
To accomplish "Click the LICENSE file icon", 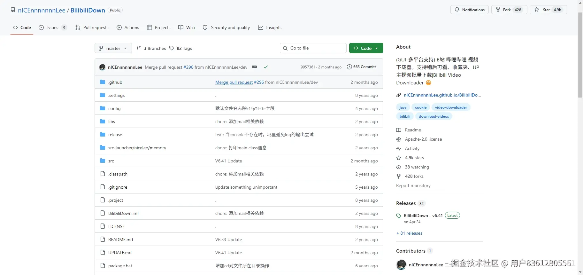I will pyautogui.click(x=103, y=226).
